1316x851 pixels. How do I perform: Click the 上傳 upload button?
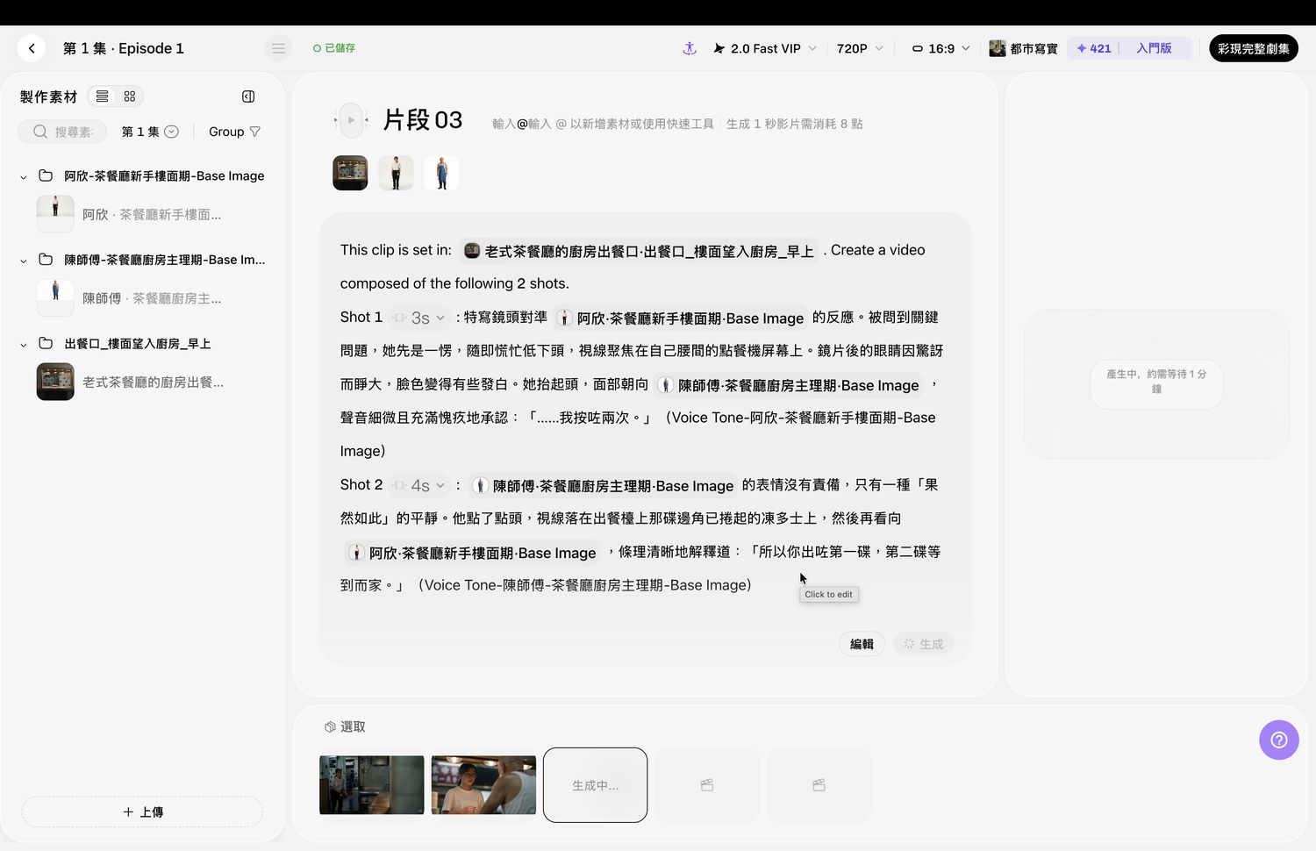point(142,812)
